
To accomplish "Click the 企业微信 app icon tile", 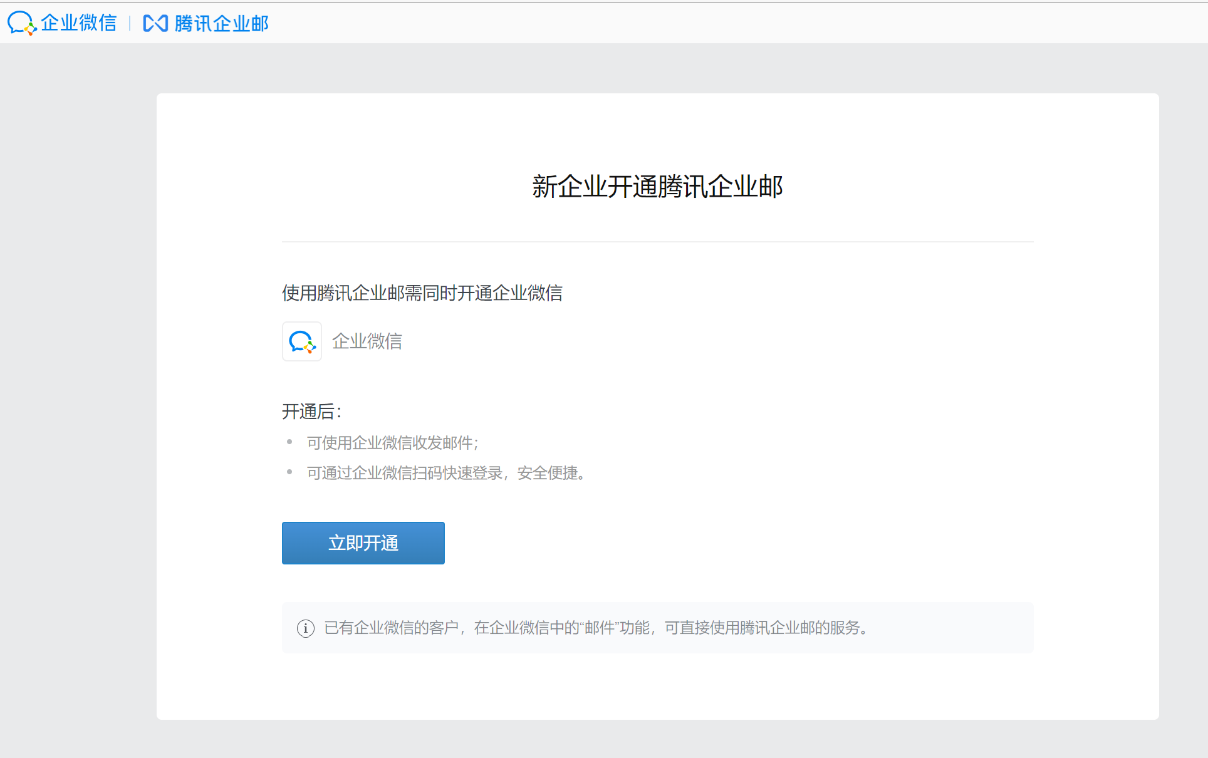I will point(302,341).
